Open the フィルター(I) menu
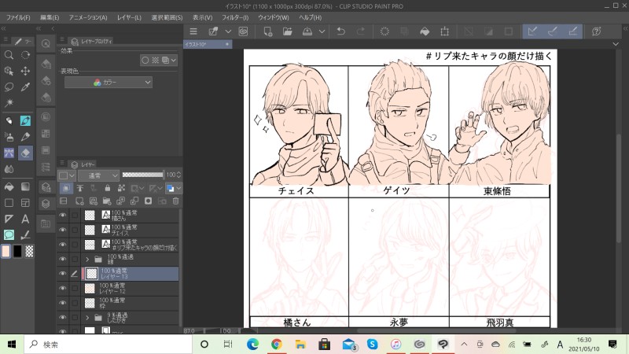Image resolution: width=629 pixels, height=354 pixels. pos(234,17)
